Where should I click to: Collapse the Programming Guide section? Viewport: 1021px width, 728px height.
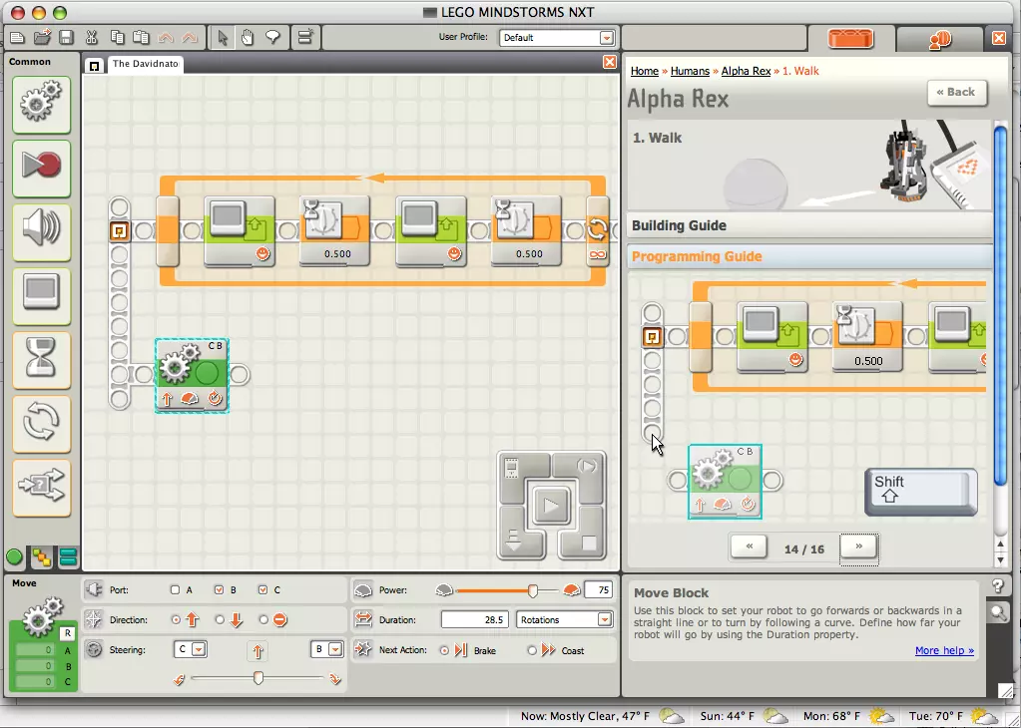[x=809, y=256]
